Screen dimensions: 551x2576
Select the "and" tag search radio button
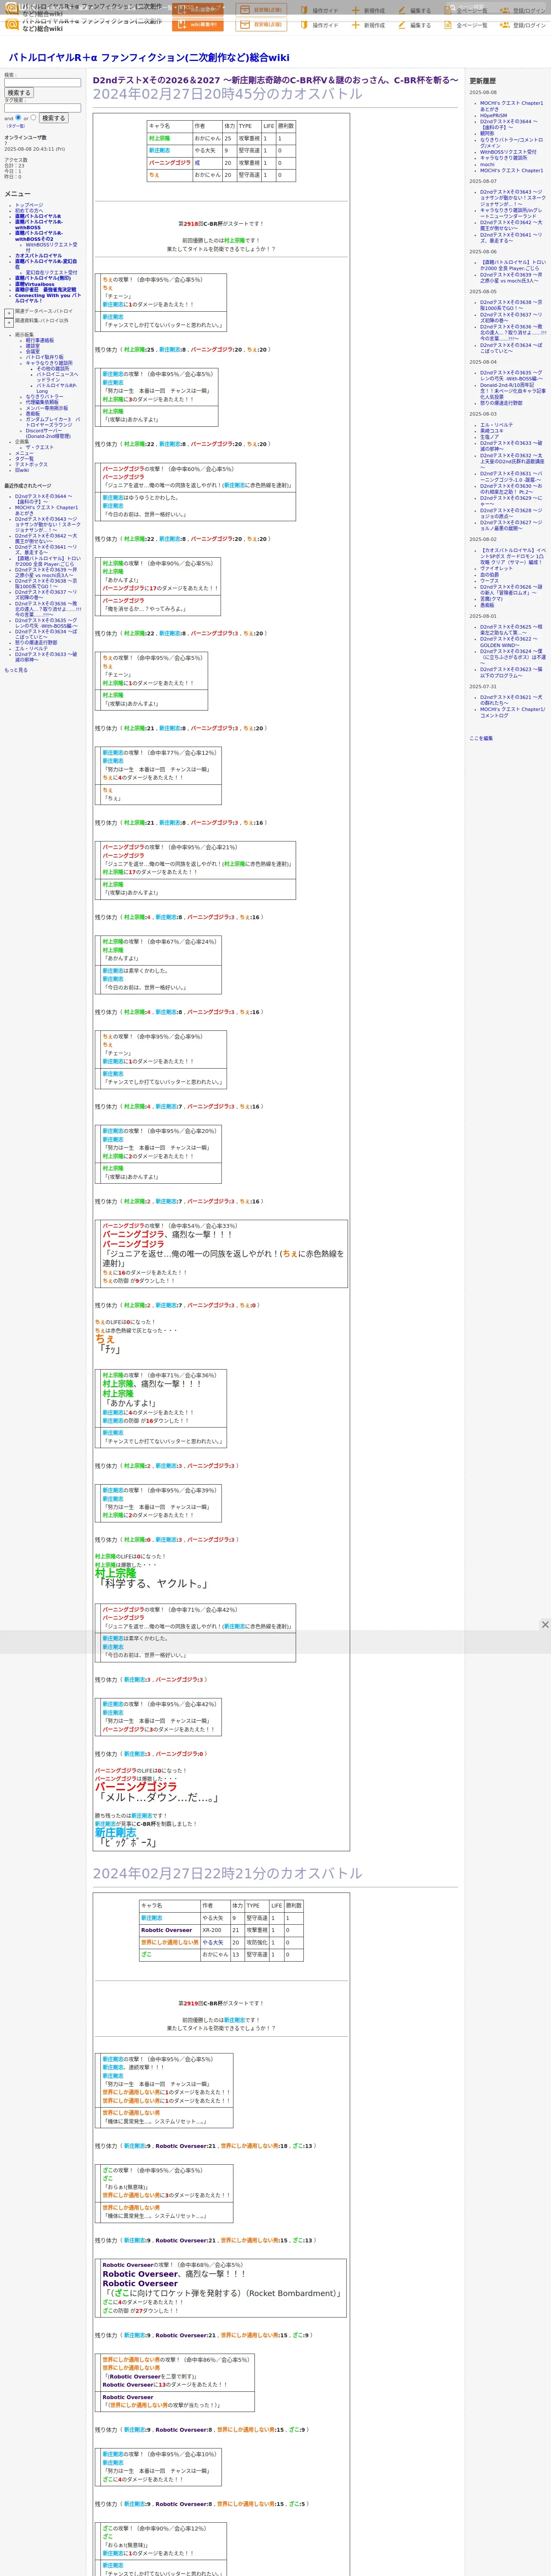18,117
